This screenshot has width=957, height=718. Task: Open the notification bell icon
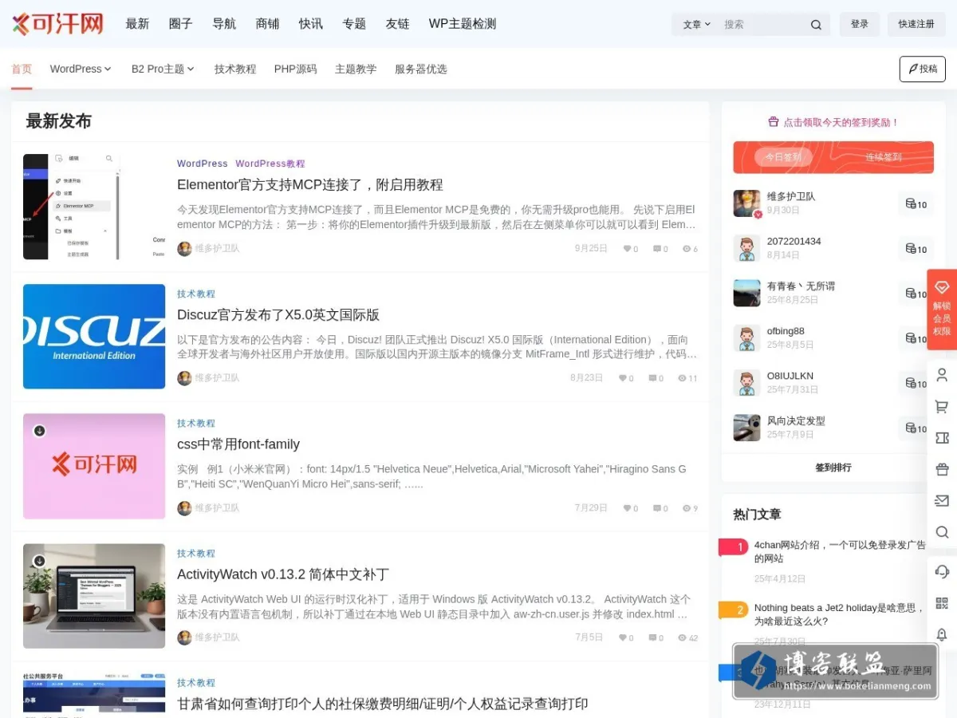pos(942,634)
